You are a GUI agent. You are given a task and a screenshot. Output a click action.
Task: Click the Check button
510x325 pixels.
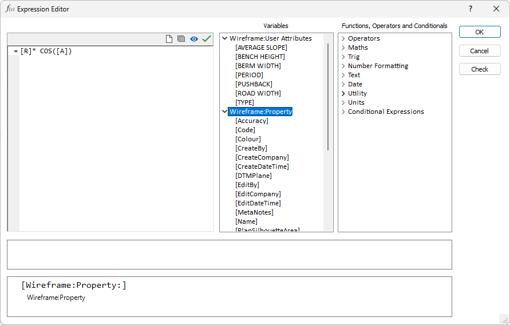pyautogui.click(x=480, y=69)
